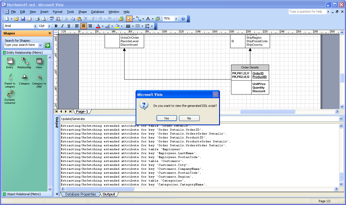This screenshot has height=205, width=346.
Task: Toggle italic formatting
Action: (62, 26)
